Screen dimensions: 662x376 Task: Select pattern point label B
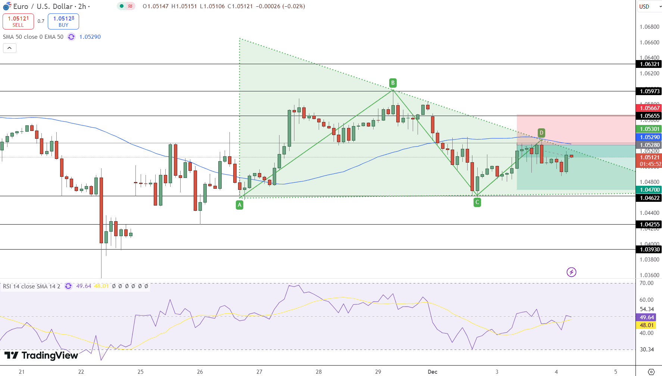pos(393,83)
